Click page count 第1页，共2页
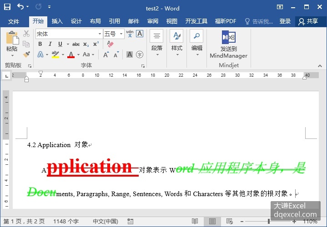 tap(24, 221)
